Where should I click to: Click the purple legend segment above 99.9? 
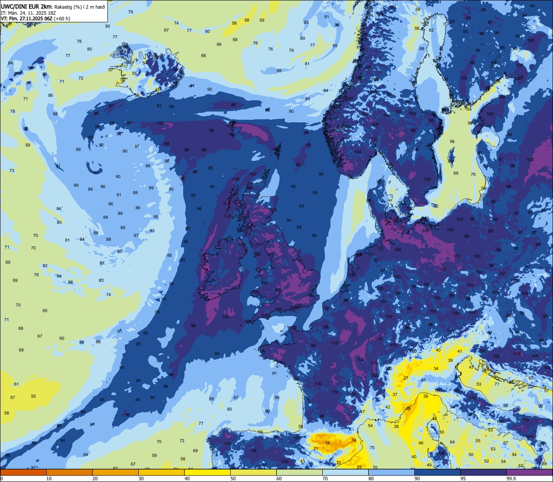coord(529,472)
